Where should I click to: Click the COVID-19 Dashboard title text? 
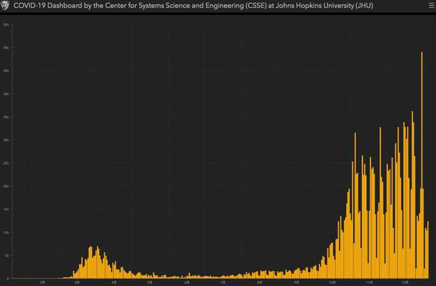coord(193,6)
